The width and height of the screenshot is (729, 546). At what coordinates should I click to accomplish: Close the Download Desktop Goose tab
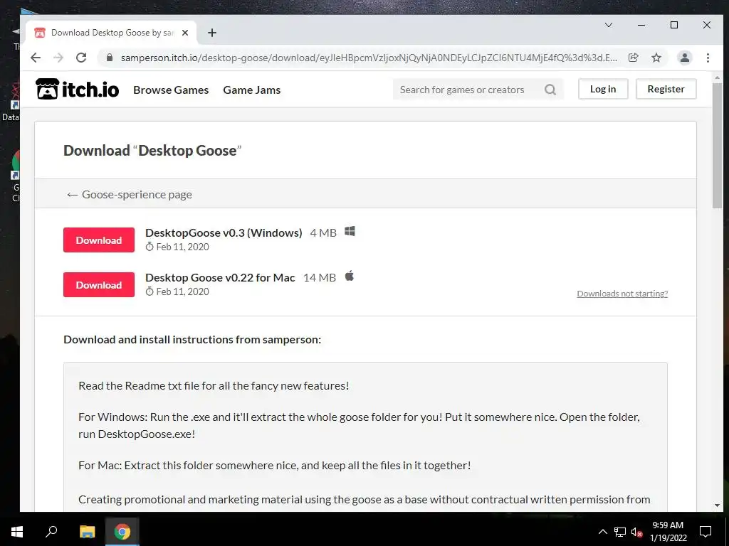click(185, 33)
